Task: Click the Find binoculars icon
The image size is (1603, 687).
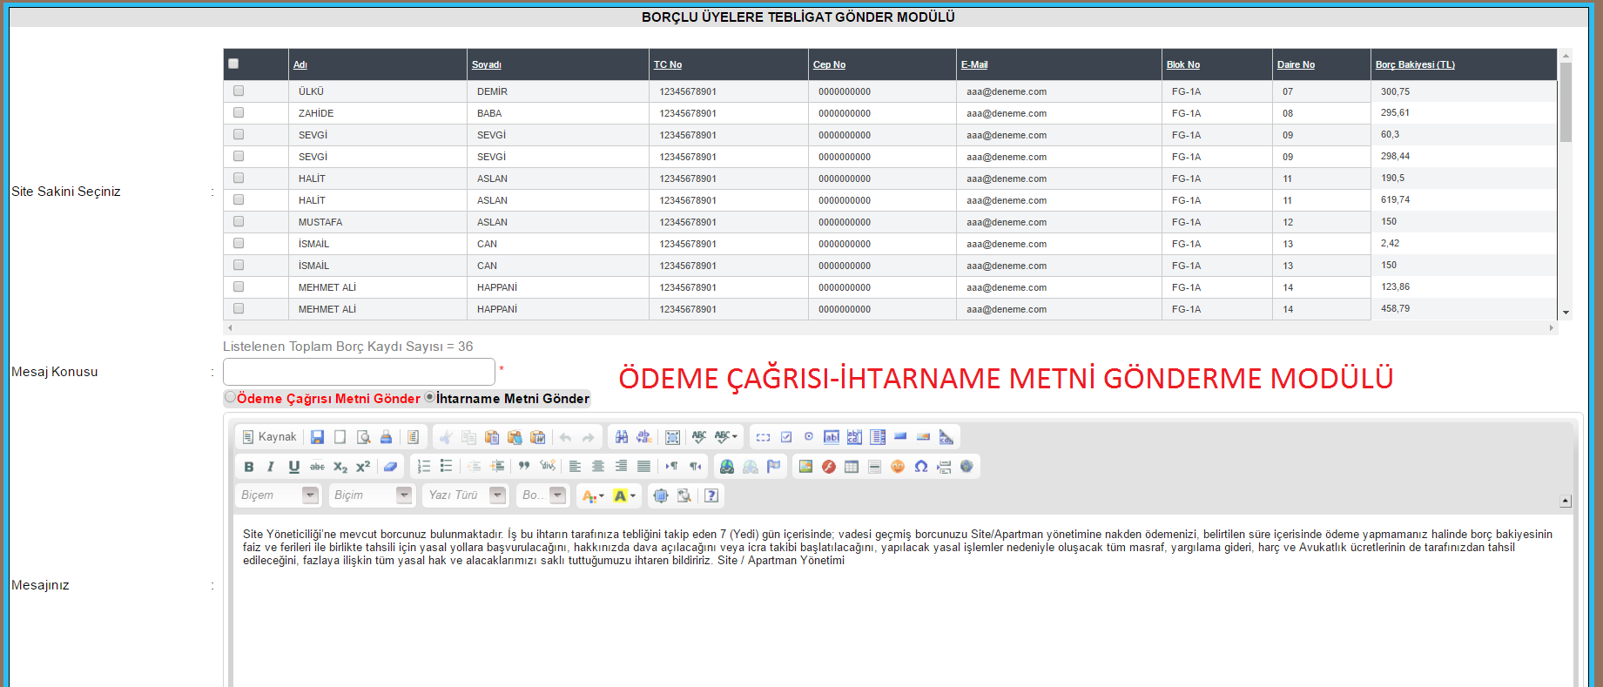Action: click(x=622, y=437)
